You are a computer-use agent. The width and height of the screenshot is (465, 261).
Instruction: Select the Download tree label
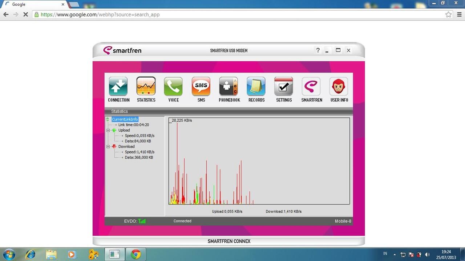[x=126, y=146]
